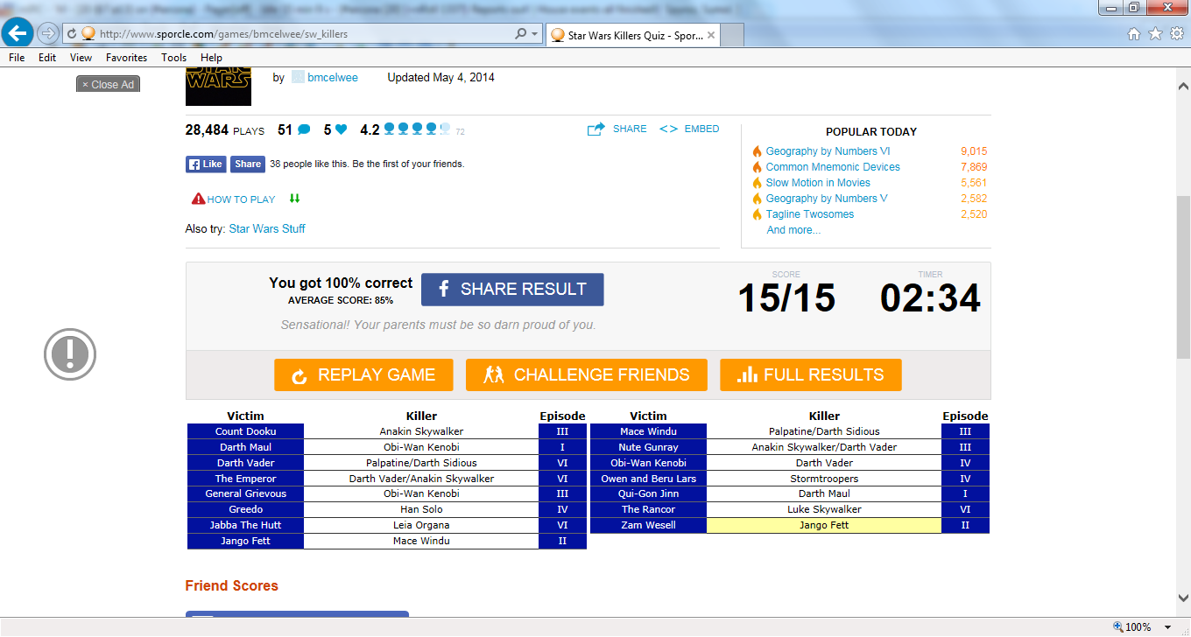Click the Facebook Like button
Image resolution: width=1191 pixels, height=637 pixels.
tap(206, 164)
